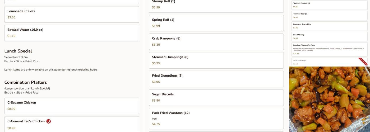The height and width of the screenshot is (132, 370).
Task: Select Bottled Water (16.9 oz)
Action: click(72, 33)
